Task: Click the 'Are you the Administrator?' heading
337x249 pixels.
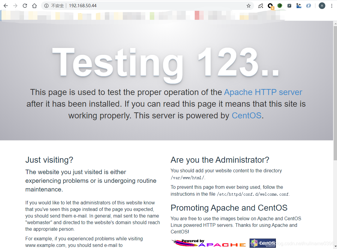Action: [x=220, y=160]
